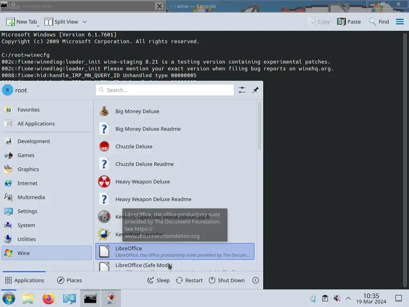The width and height of the screenshot is (409, 307).
Task: Open the Games category
Action: coord(47,155)
